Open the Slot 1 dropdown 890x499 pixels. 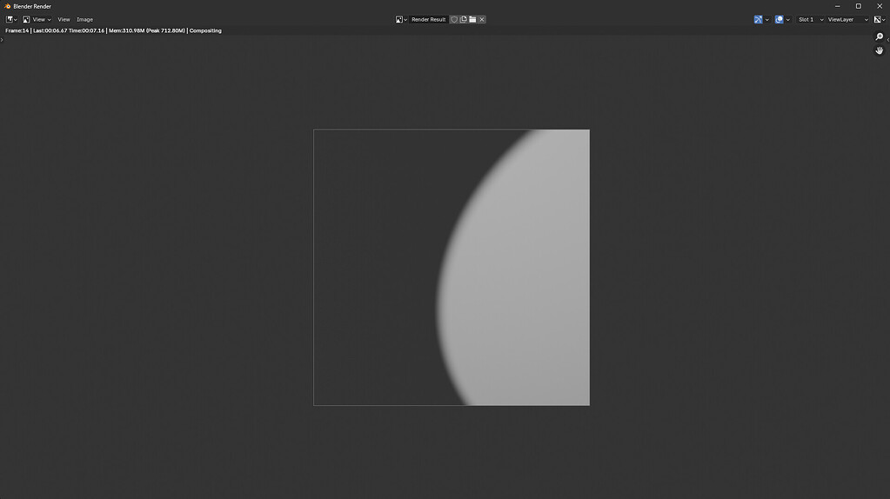click(x=811, y=19)
